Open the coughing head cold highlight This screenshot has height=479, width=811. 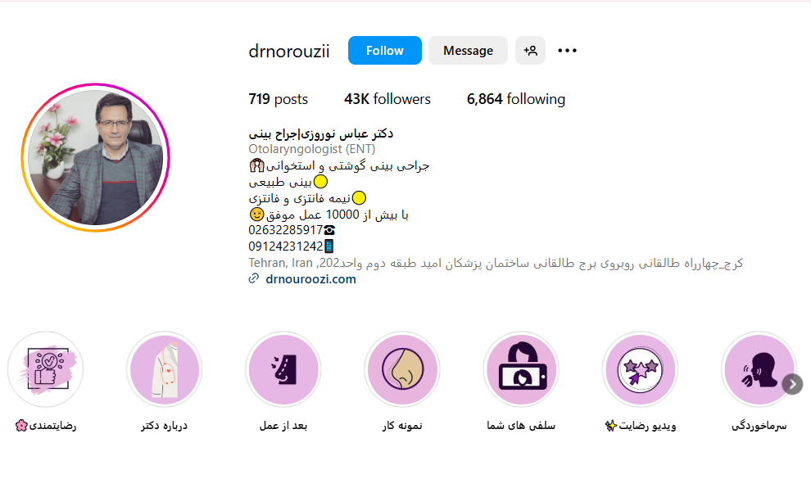point(759,369)
